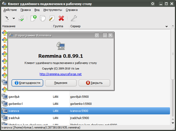
Task: Click the LAN group cell for jradchuk
Action: pos(56,118)
